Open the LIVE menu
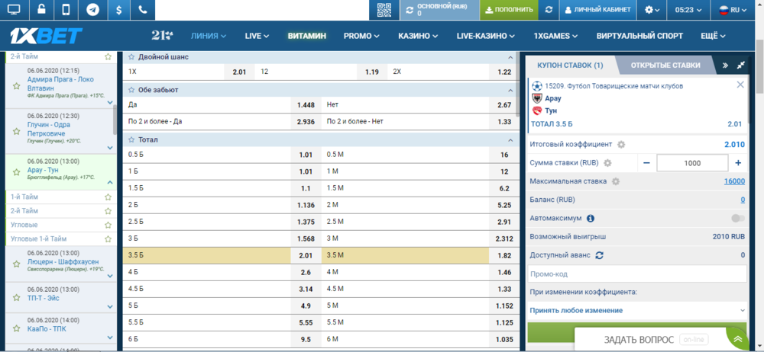This screenshot has height=352, width=764. (x=257, y=36)
